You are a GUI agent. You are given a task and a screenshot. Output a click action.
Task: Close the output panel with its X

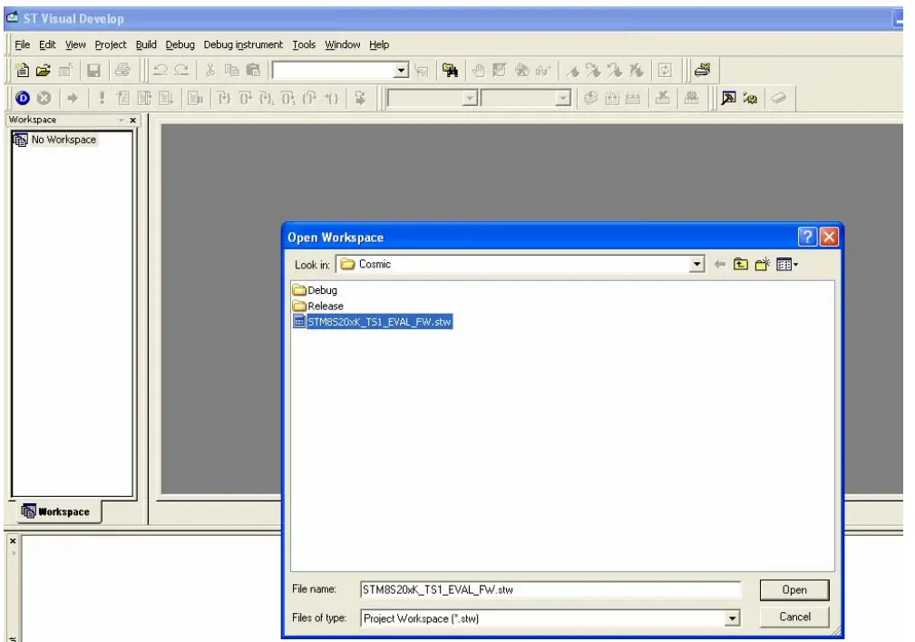[13, 541]
